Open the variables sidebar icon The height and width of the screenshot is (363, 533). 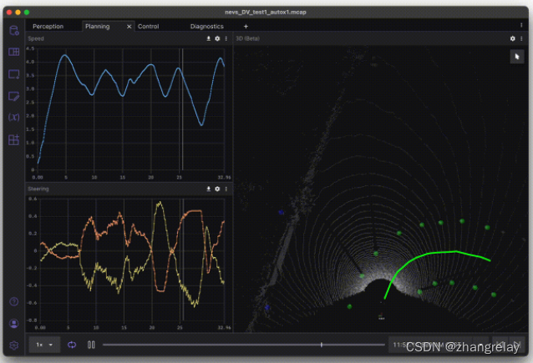[14, 118]
